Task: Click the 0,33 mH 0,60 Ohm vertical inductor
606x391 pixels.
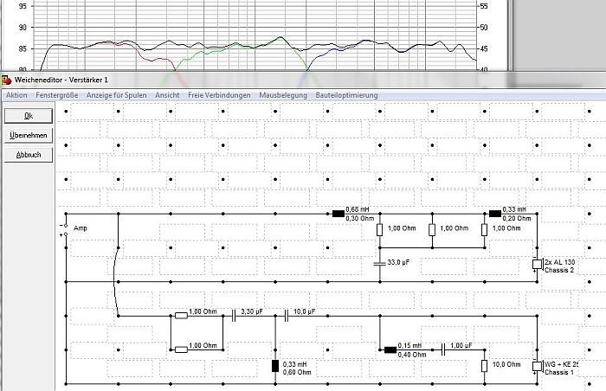Action: point(275,366)
